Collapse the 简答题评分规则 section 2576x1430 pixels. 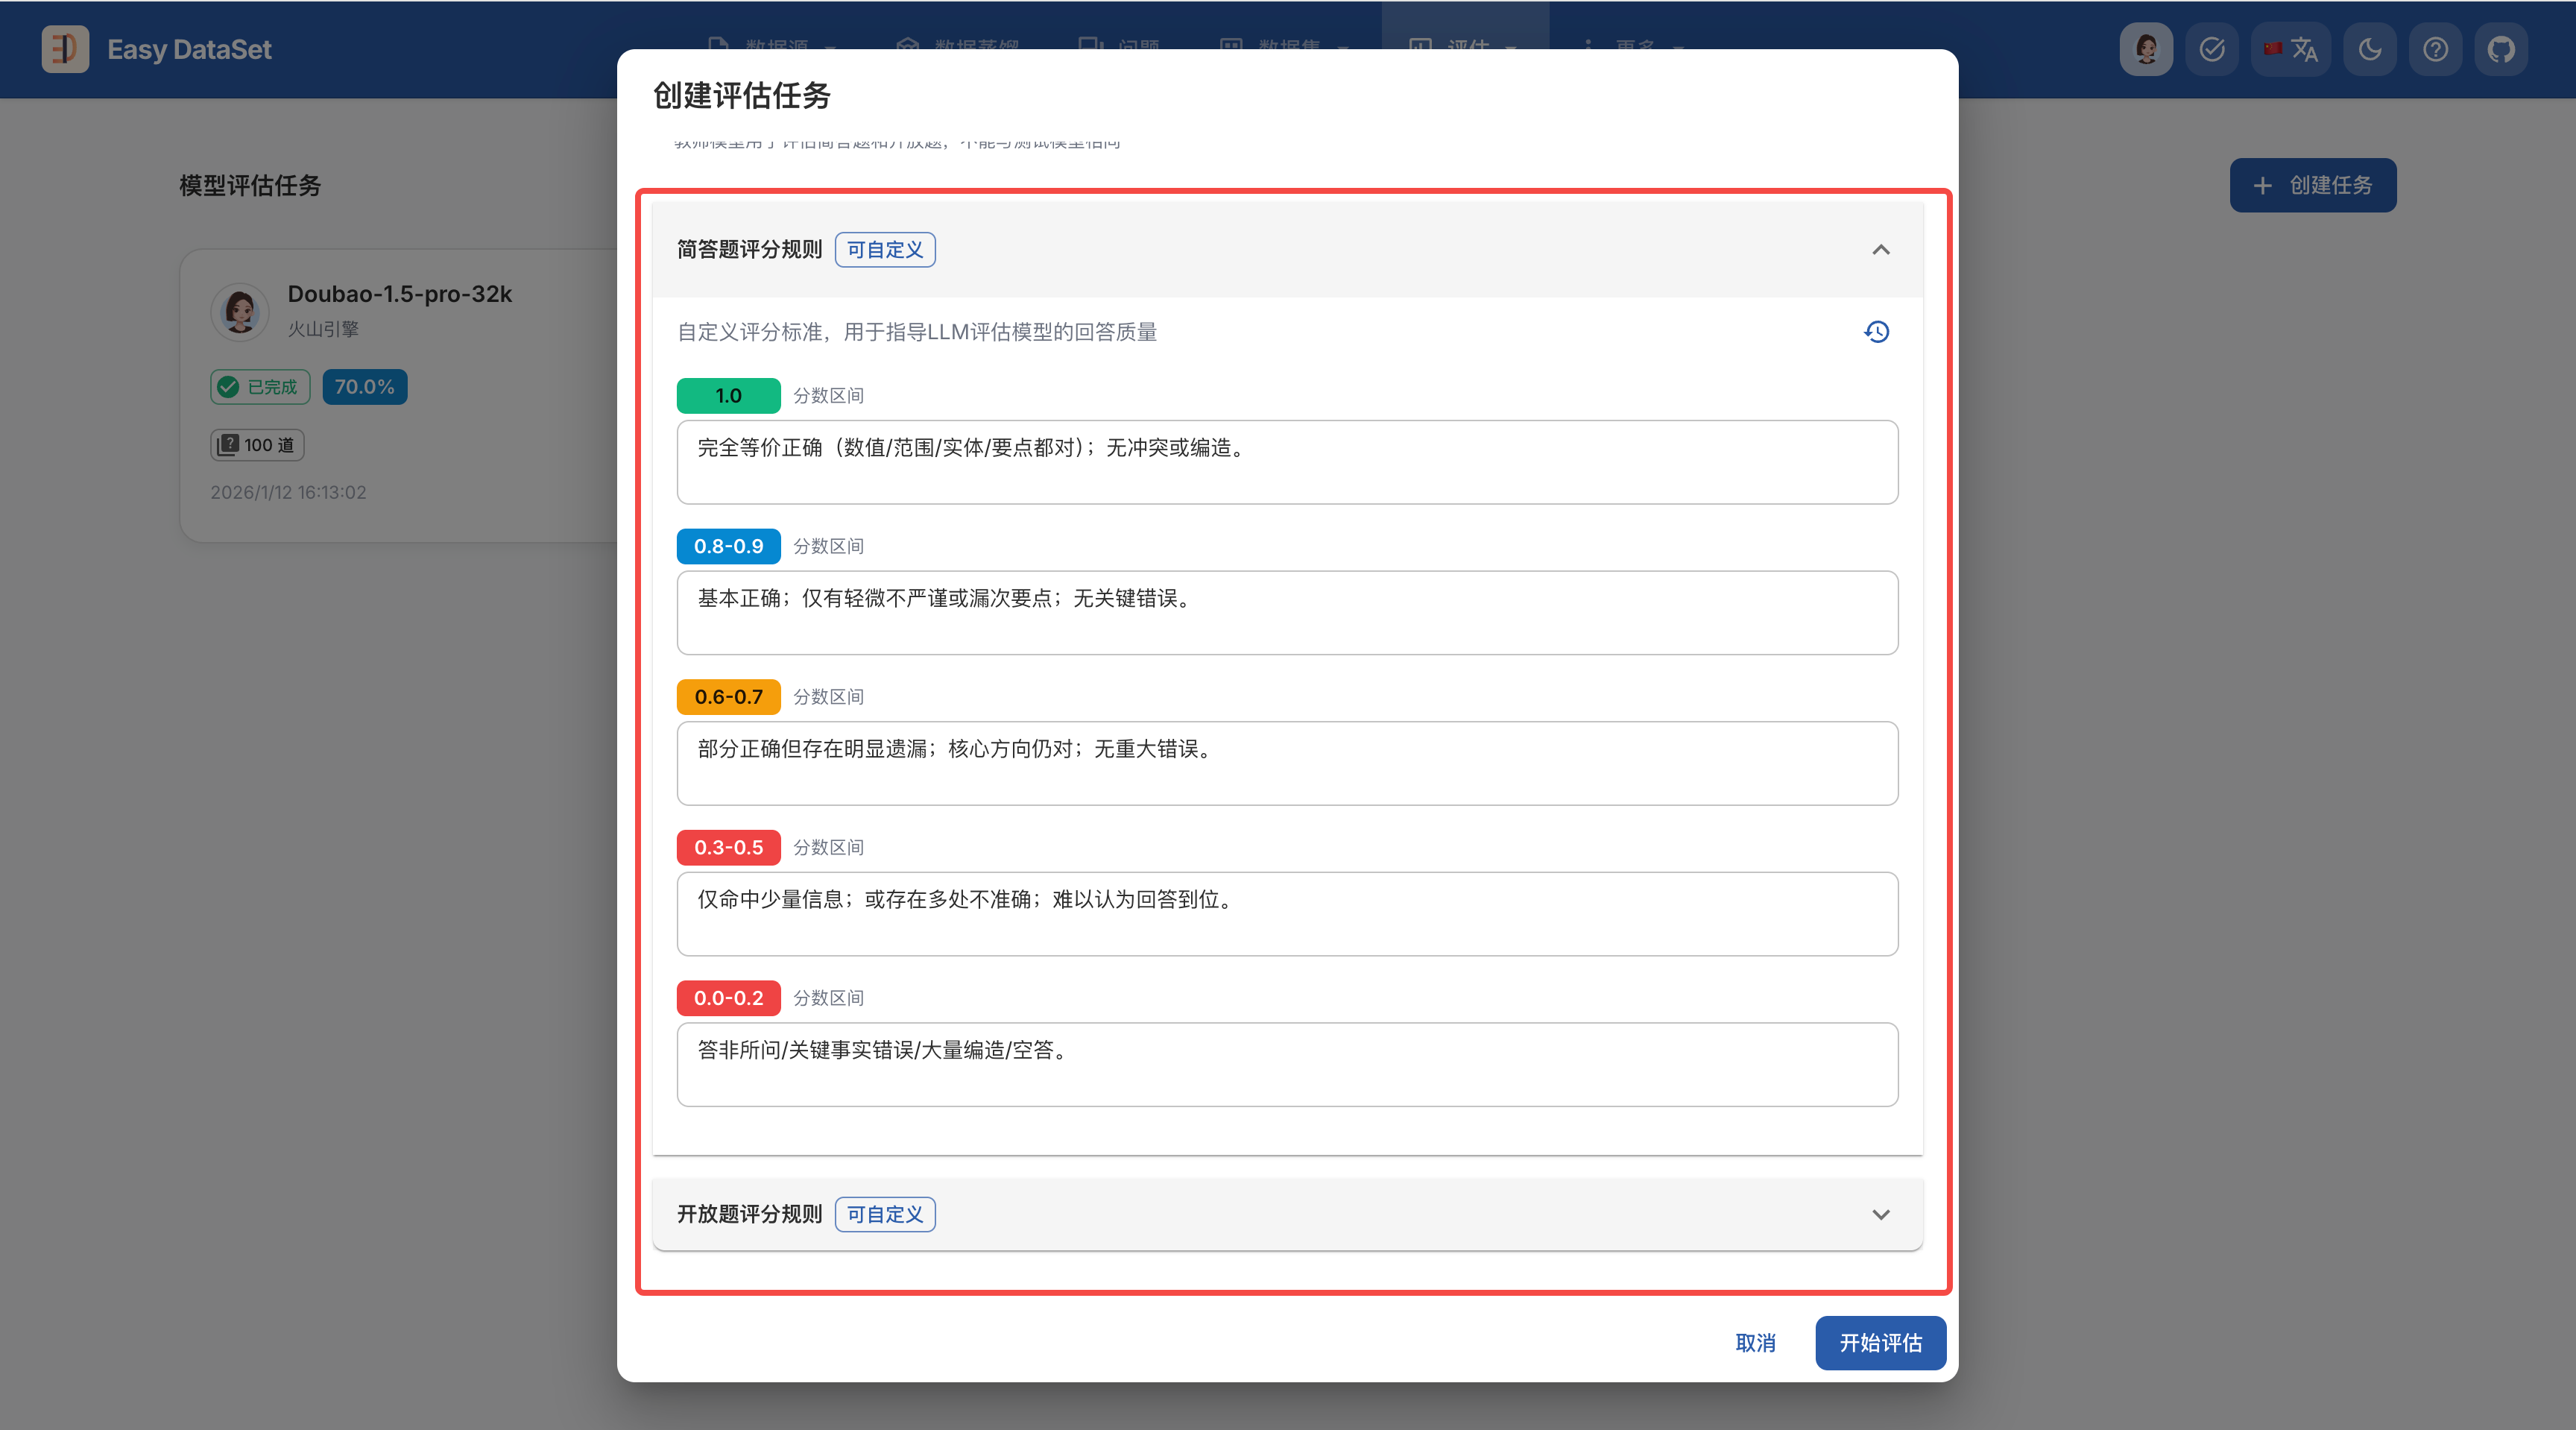point(1880,250)
